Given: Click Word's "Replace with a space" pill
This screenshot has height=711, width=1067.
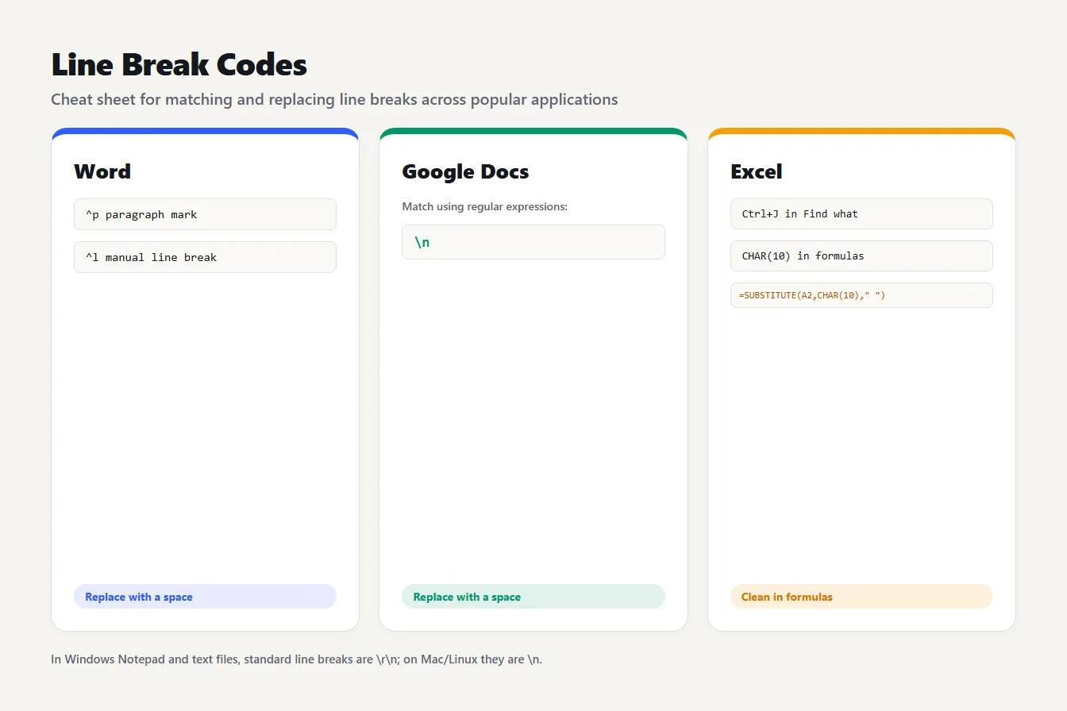Looking at the screenshot, I should (x=205, y=597).
